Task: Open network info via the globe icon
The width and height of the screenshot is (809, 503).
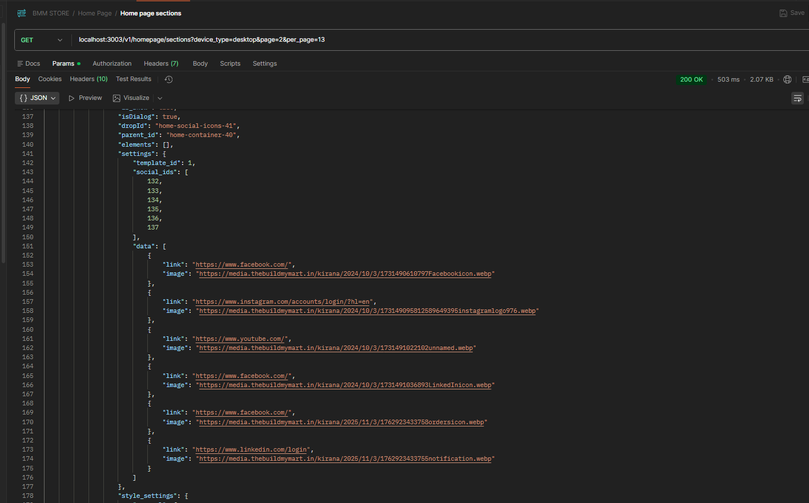Action: [x=787, y=79]
